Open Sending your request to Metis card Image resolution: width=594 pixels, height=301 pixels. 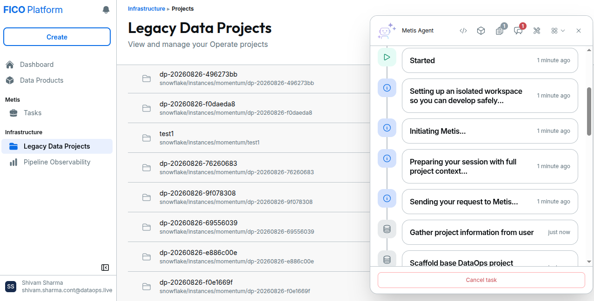(490, 202)
